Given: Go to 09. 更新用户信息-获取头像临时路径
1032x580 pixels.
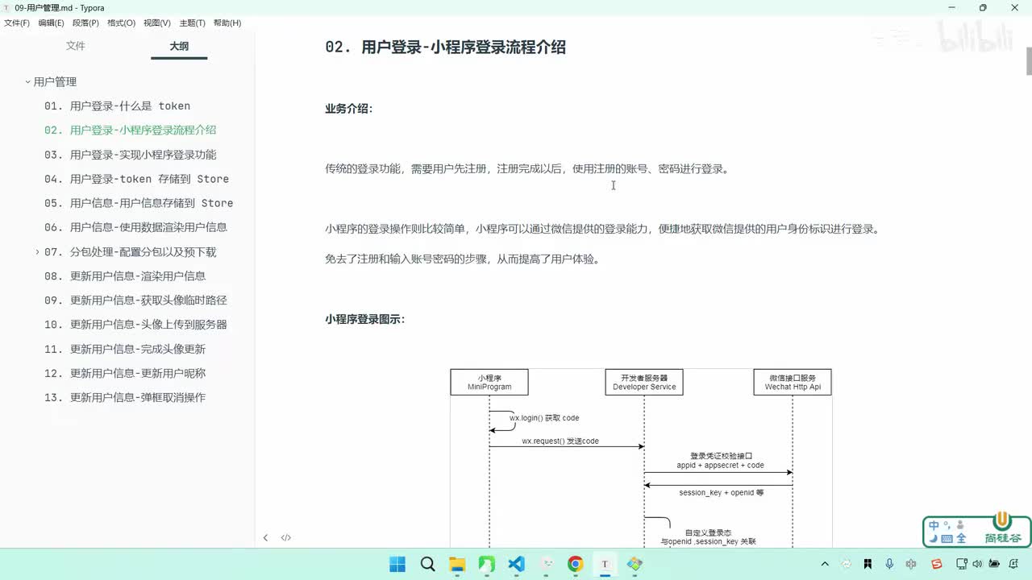Looking at the screenshot, I should click(x=135, y=300).
